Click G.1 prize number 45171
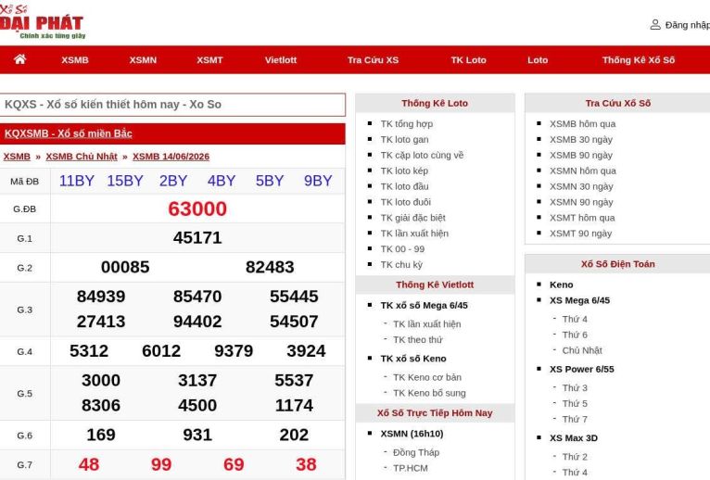This screenshot has height=480, width=710. (x=197, y=238)
